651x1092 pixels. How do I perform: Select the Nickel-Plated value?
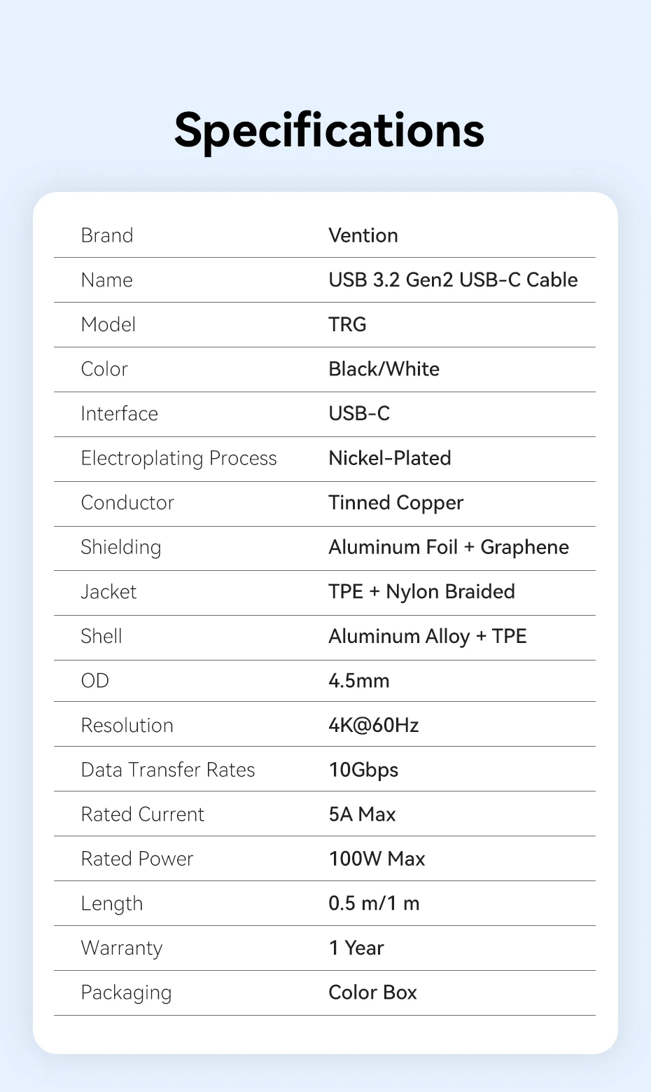click(x=390, y=458)
